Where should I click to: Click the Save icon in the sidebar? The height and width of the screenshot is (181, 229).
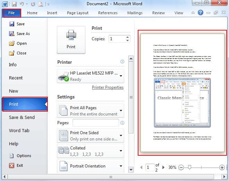11,24
